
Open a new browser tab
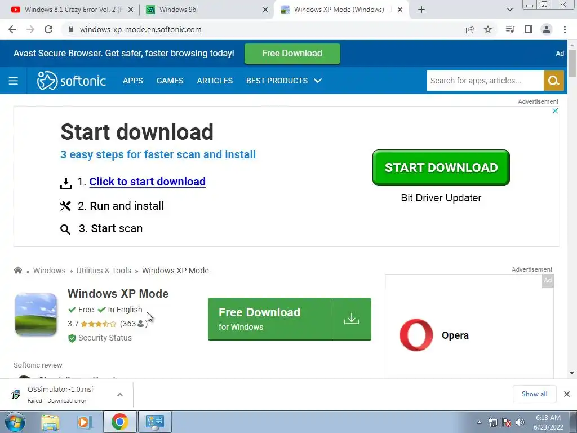pyautogui.click(x=421, y=10)
